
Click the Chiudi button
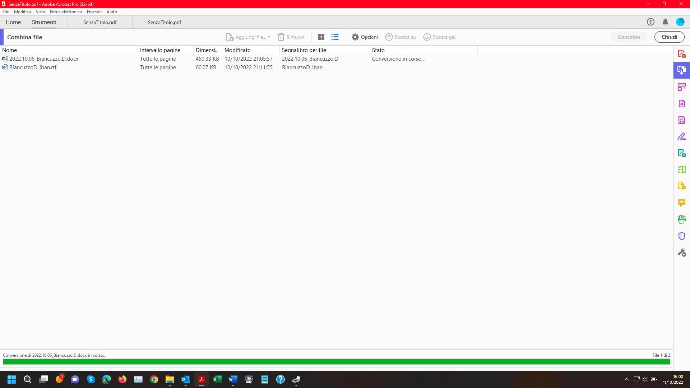click(669, 37)
